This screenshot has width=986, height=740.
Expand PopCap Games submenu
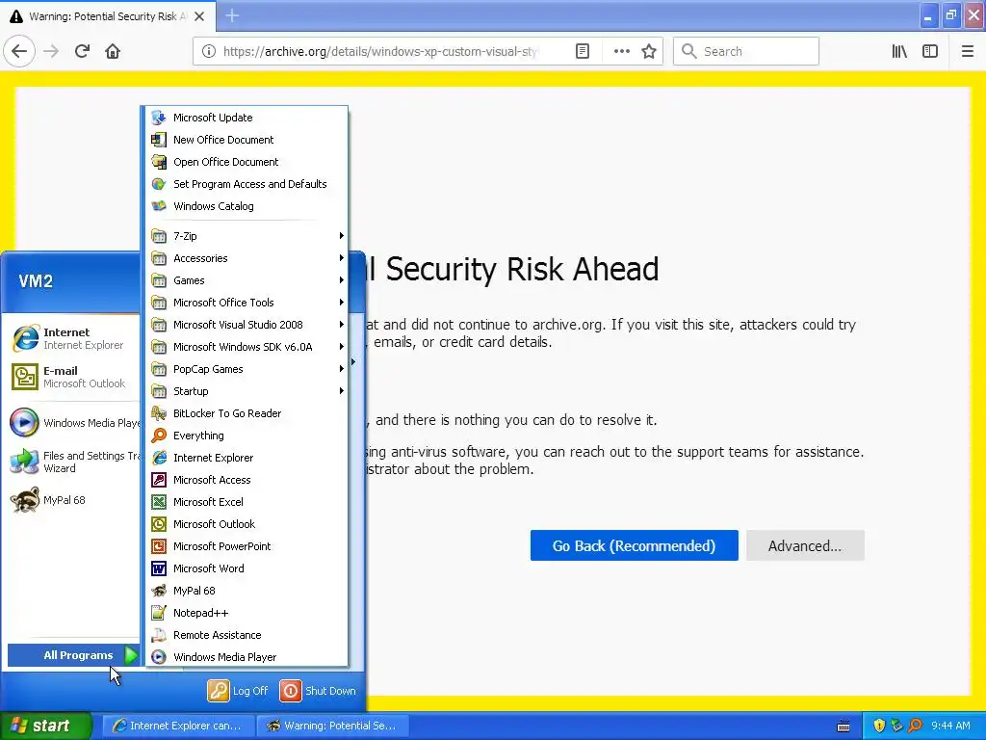tap(246, 369)
